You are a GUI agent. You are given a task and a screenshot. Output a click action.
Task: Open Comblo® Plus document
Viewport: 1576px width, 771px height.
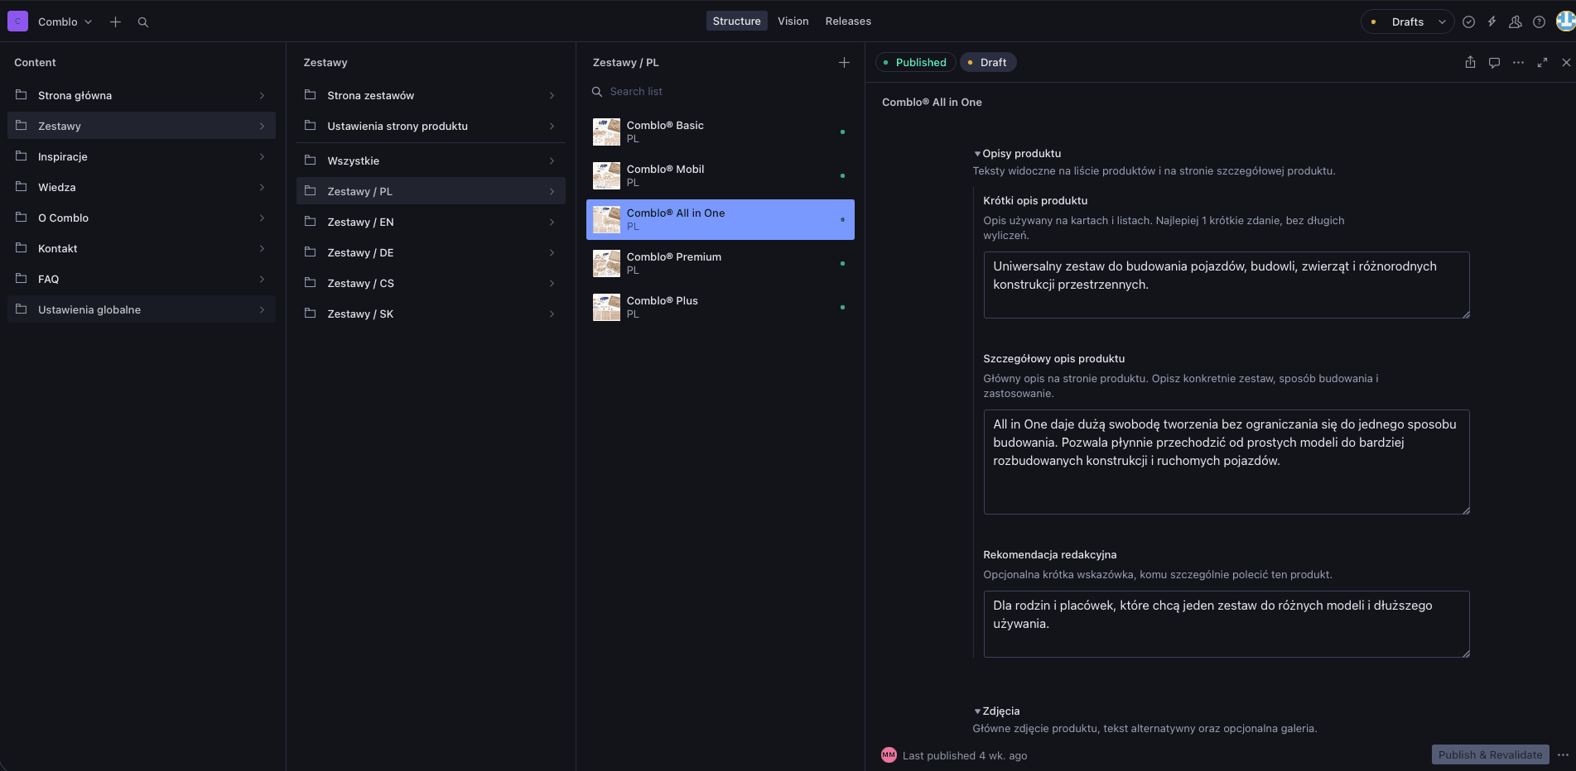721,307
